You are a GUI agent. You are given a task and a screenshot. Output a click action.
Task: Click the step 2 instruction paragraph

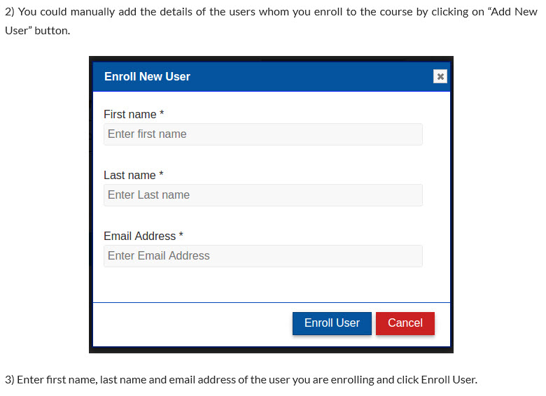271,21
